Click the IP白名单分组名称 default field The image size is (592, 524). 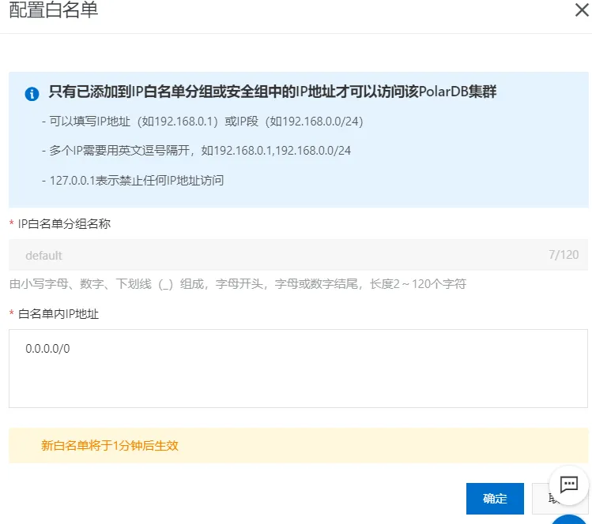298,255
